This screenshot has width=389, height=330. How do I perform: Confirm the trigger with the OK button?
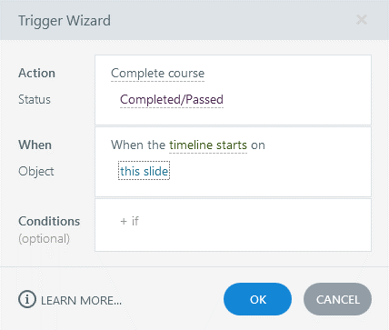coord(257,299)
